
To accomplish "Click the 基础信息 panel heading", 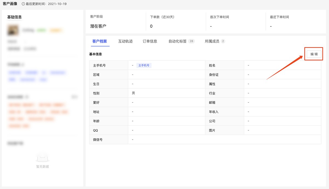I will pyautogui.click(x=15, y=17).
